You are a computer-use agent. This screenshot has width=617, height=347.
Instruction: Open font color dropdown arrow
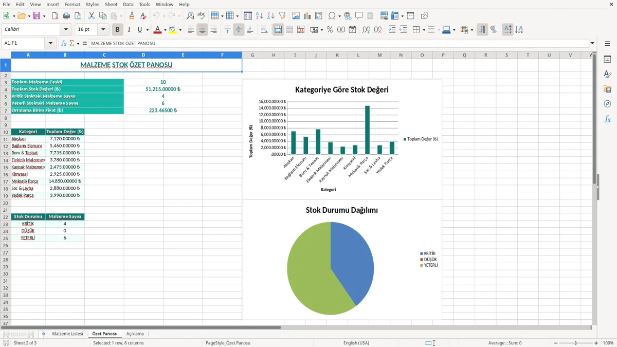[x=165, y=30]
